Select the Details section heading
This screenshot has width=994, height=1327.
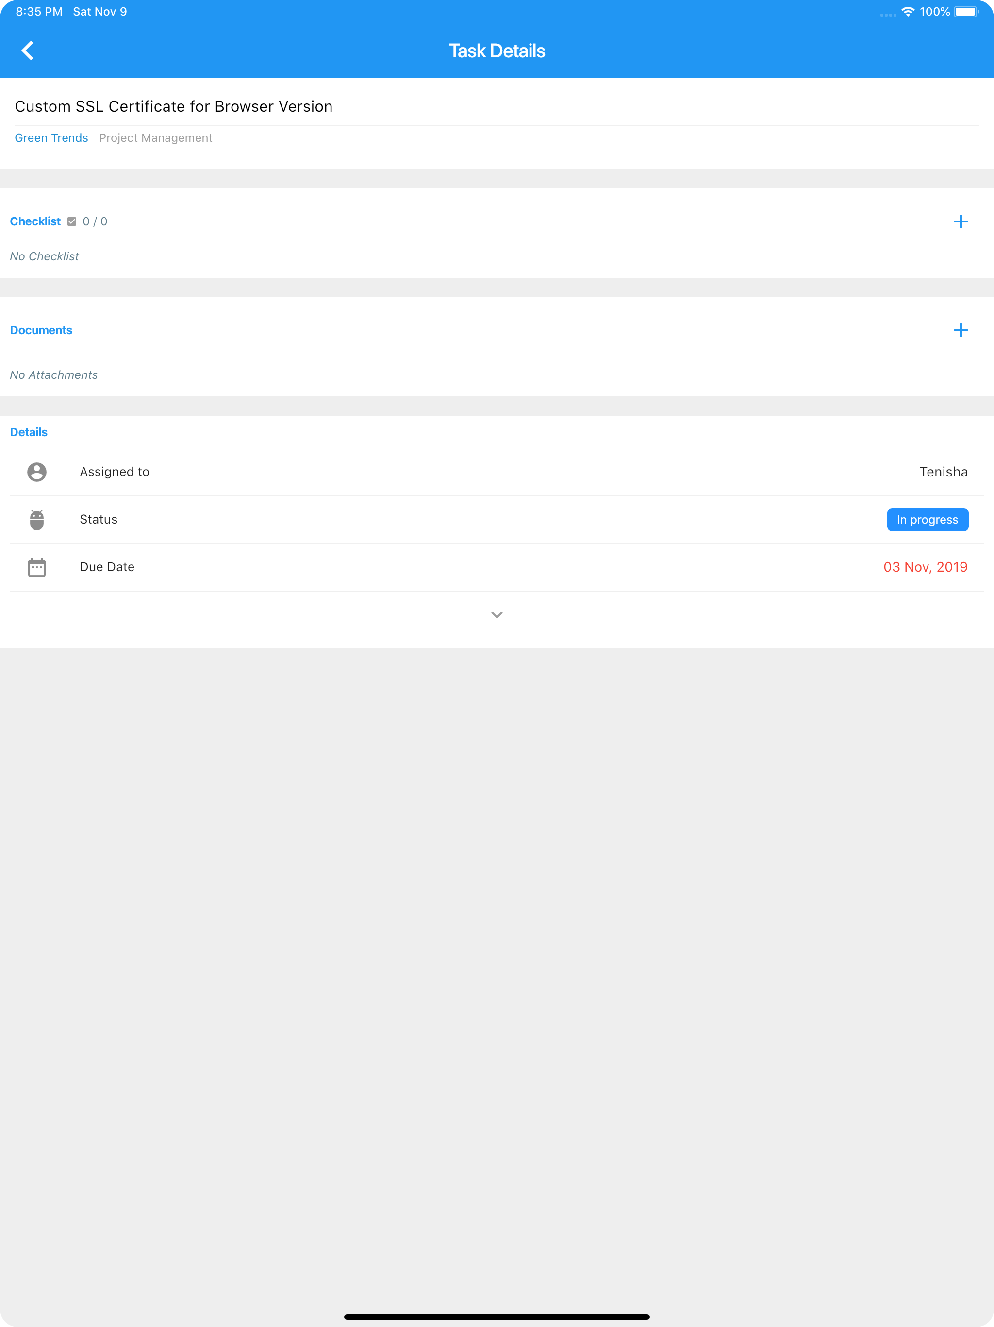pyautogui.click(x=29, y=432)
